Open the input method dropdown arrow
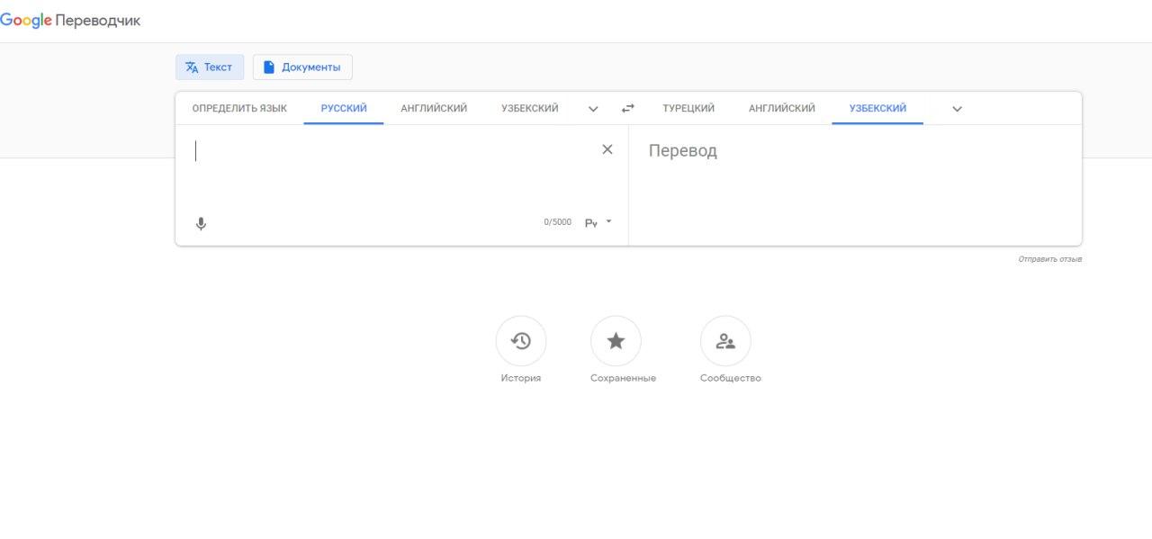 coord(608,221)
